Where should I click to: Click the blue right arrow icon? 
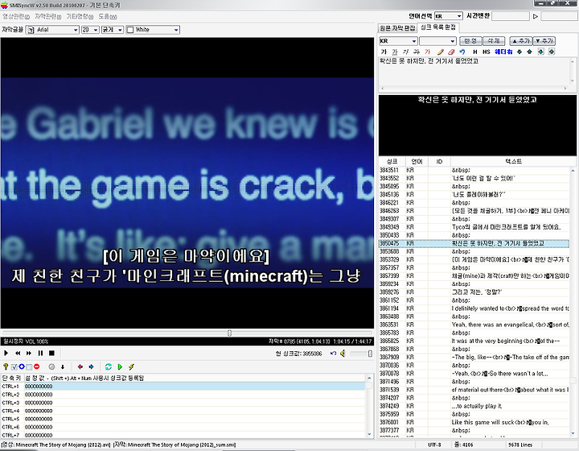click(91, 366)
